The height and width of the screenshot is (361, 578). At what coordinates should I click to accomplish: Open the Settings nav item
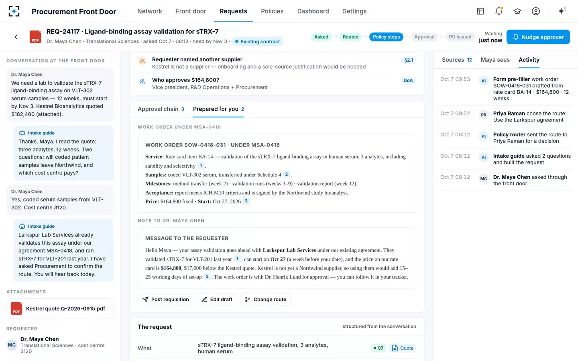pos(354,11)
